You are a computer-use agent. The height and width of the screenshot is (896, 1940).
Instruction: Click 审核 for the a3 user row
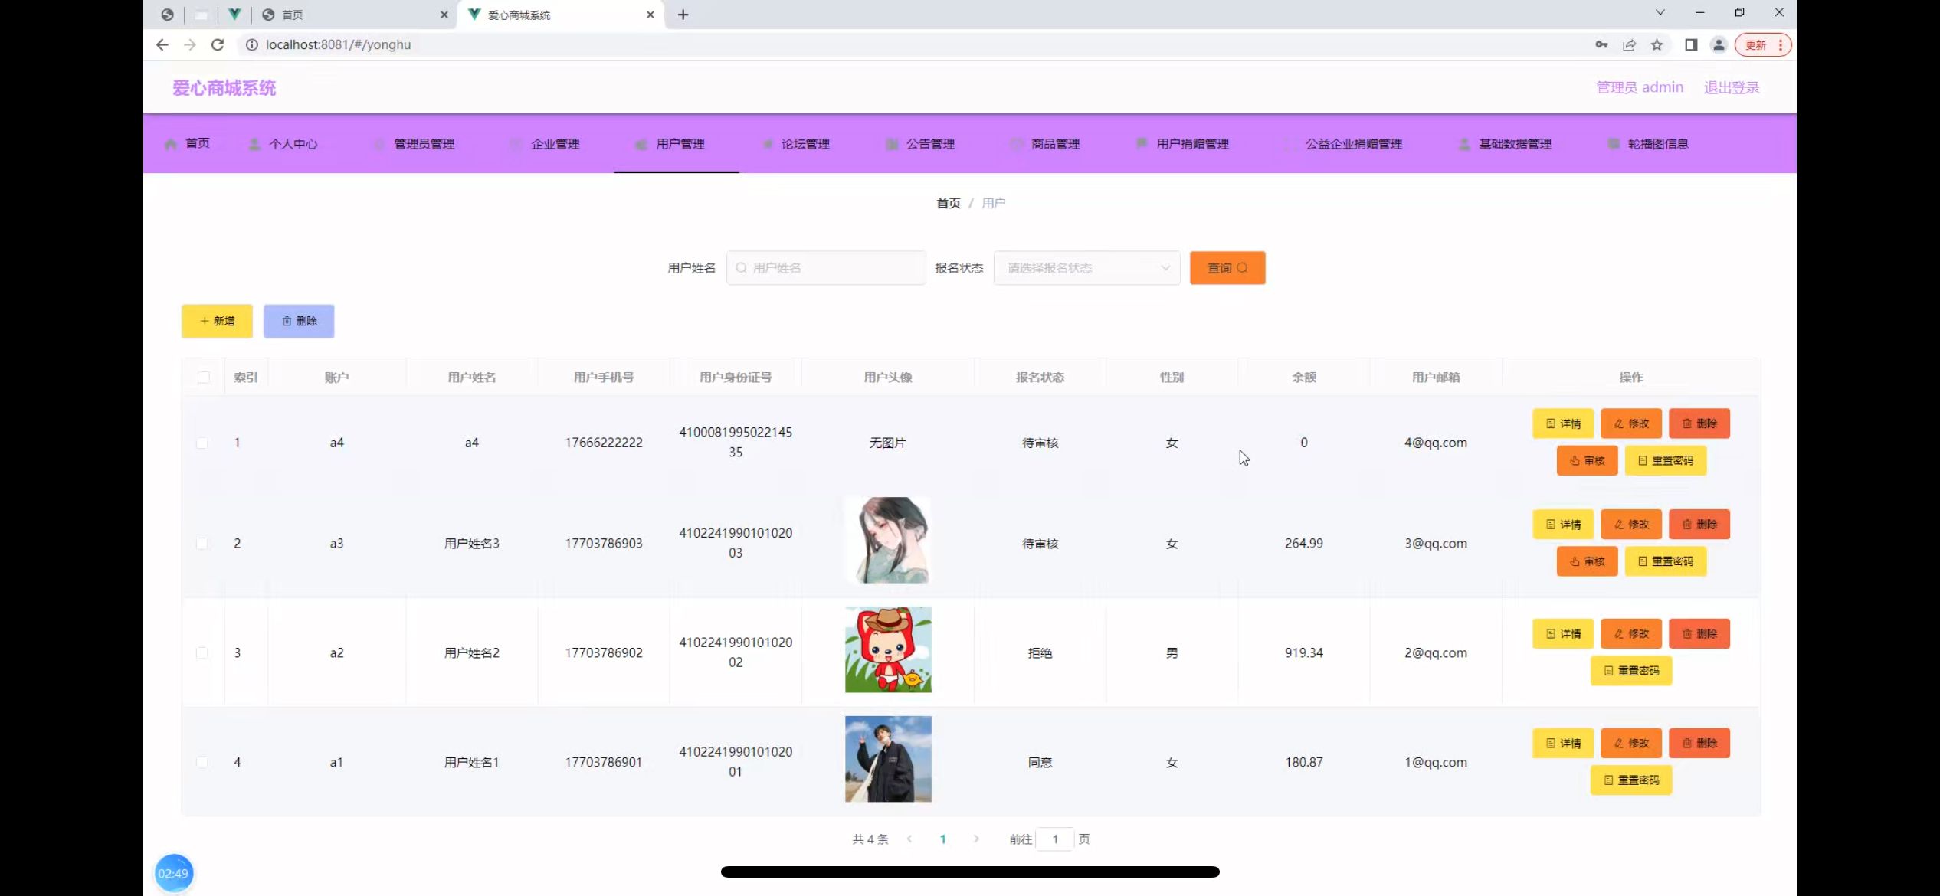tap(1587, 561)
